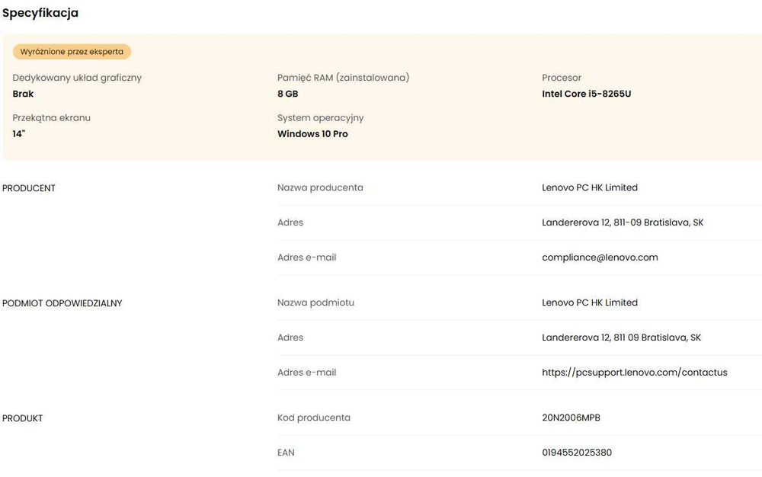762x477 pixels.
Task: Click 'Adres e-mail' label in PRODUCENT section
Action: pos(306,258)
